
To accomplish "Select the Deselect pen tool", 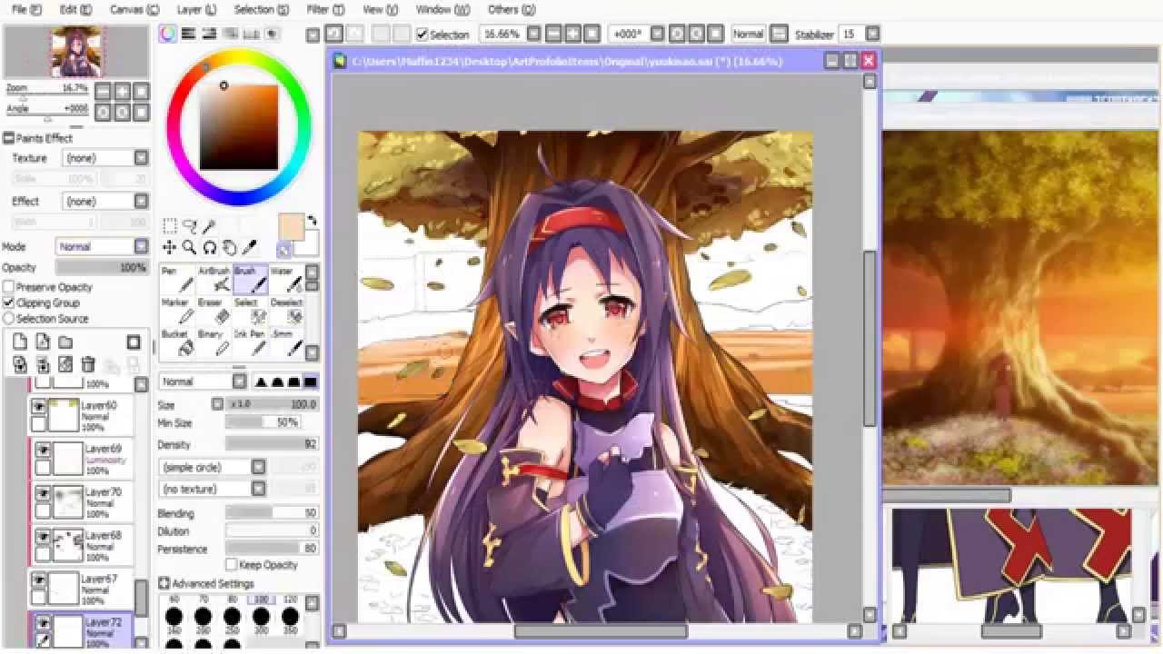I will [286, 311].
